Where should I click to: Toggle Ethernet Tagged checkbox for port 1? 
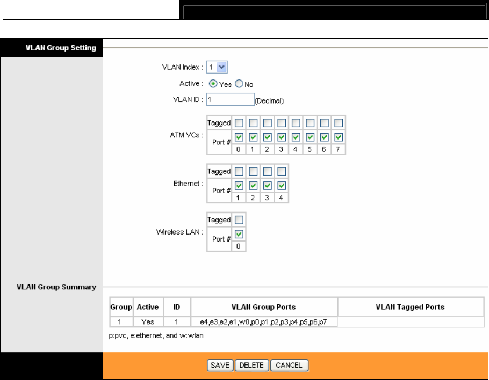239,171
